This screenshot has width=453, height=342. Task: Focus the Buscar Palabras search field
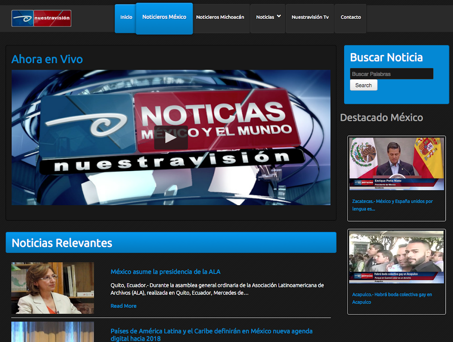[x=391, y=74]
